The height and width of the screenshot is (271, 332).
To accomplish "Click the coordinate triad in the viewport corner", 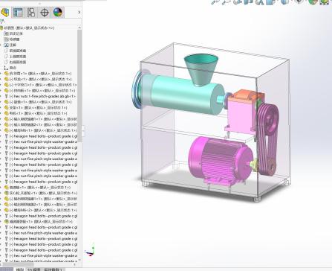I will coord(90,250).
